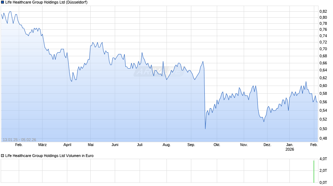Click the März month label

(42, 145)
